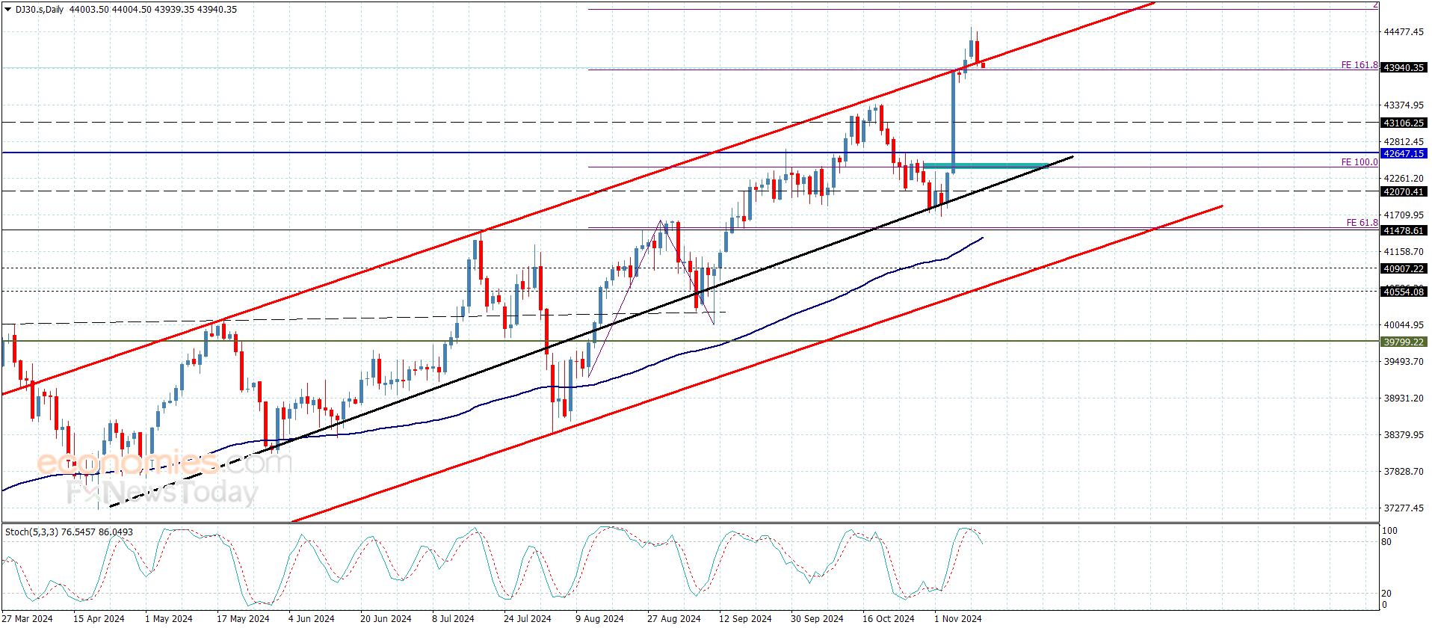Click the FE 61.8 Fibonacci label
This screenshot has width=1432, height=628.
pos(1362,223)
